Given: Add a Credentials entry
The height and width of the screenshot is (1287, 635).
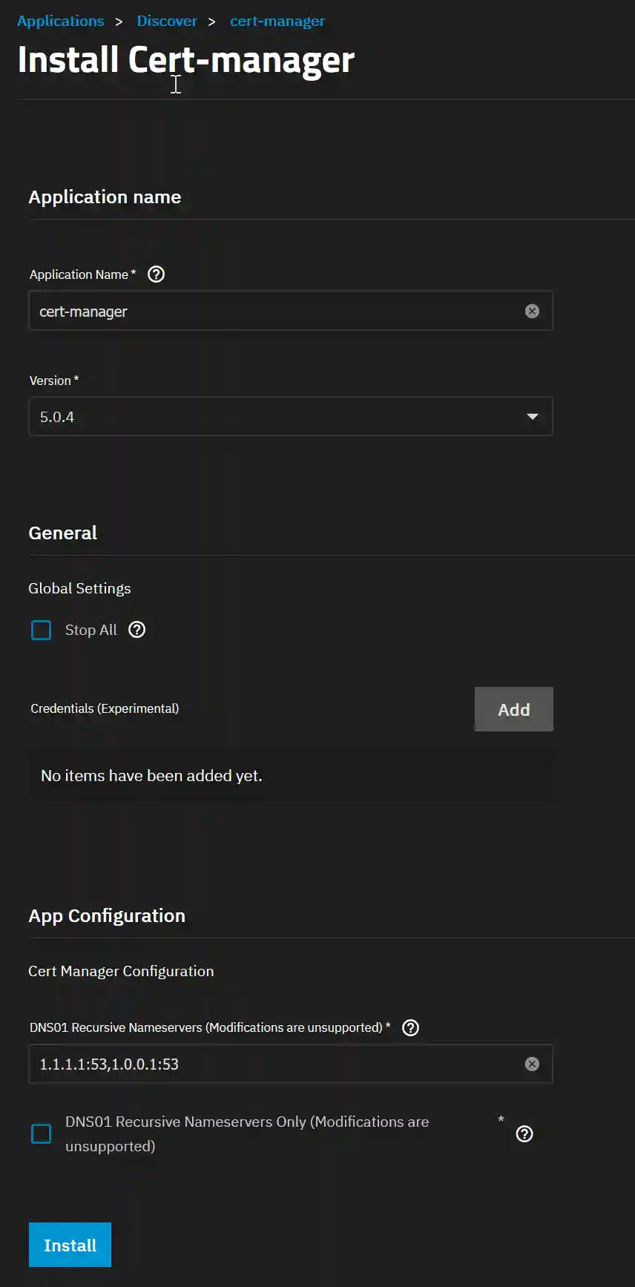Looking at the screenshot, I should (514, 709).
